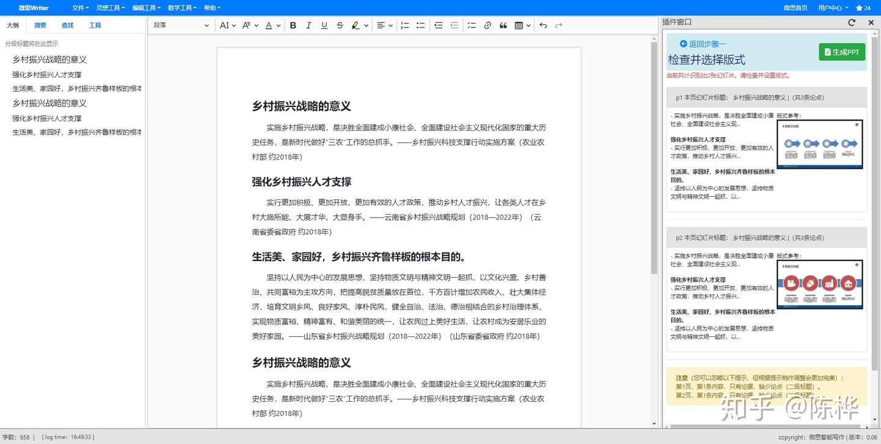Increase paragraph indent
The image size is (881, 444).
(x=439, y=25)
